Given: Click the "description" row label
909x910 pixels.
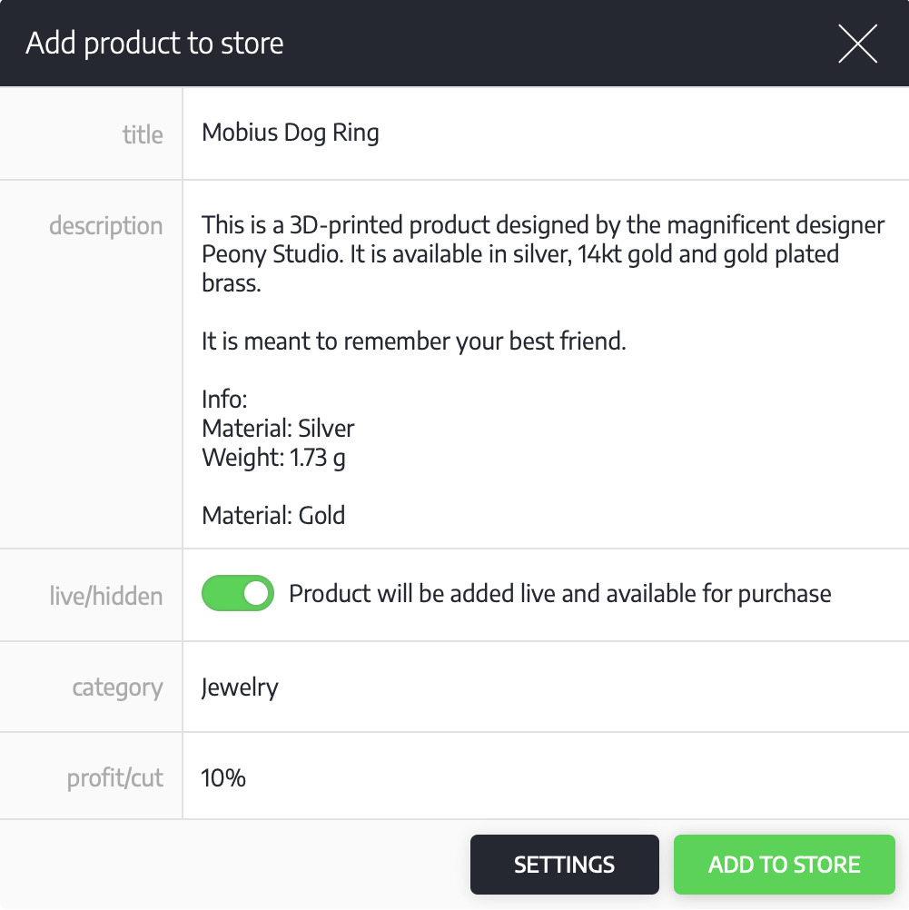Looking at the screenshot, I should 106,225.
